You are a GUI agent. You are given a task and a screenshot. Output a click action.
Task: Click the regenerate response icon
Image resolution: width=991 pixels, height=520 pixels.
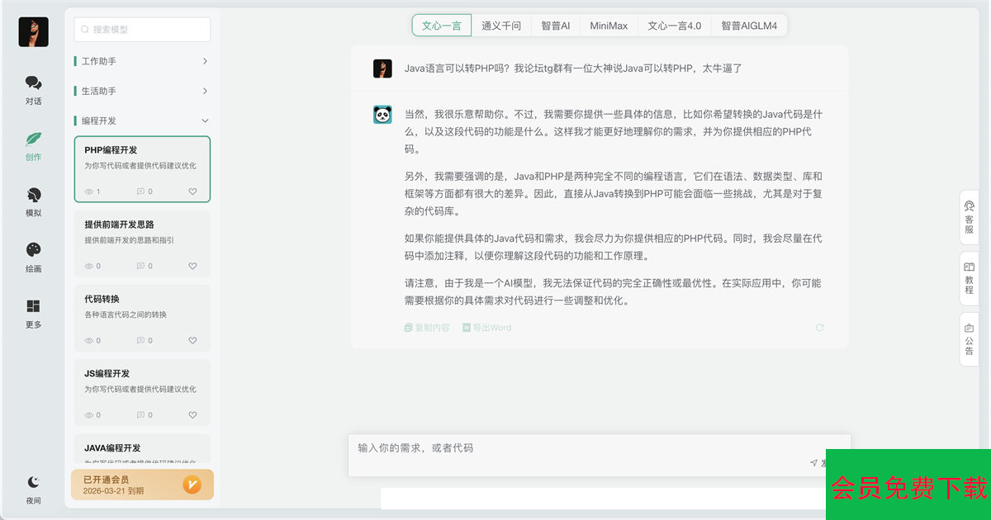point(819,328)
